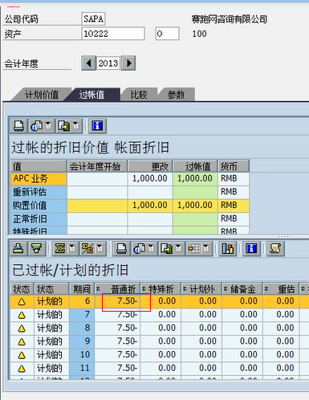Click the 重估 column header
The height and width of the screenshot is (400, 309).
(282, 288)
